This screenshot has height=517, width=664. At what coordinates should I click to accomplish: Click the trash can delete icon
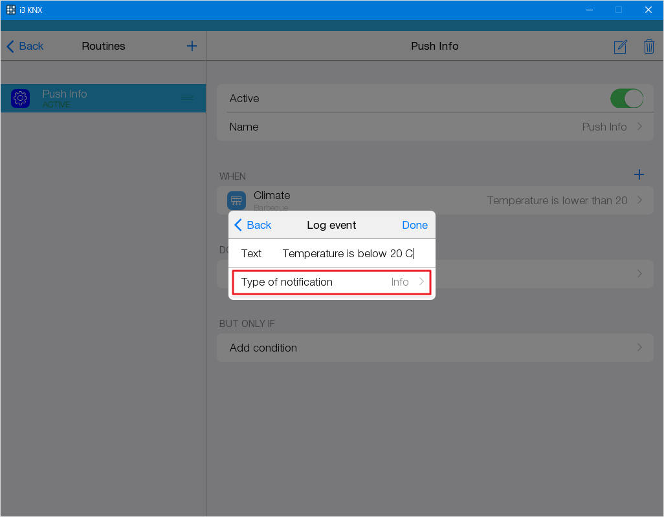click(x=648, y=47)
